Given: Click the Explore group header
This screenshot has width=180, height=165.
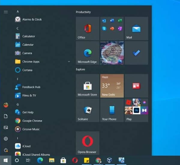Looking at the screenshot, I should click(x=80, y=69).
